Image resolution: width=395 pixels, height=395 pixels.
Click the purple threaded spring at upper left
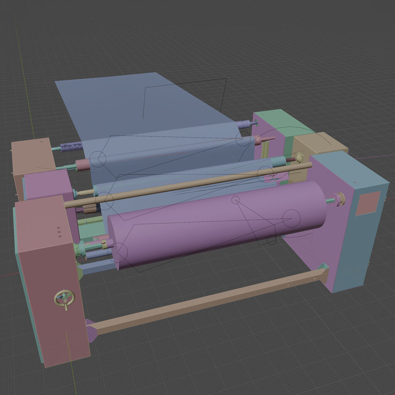[71, 147]
